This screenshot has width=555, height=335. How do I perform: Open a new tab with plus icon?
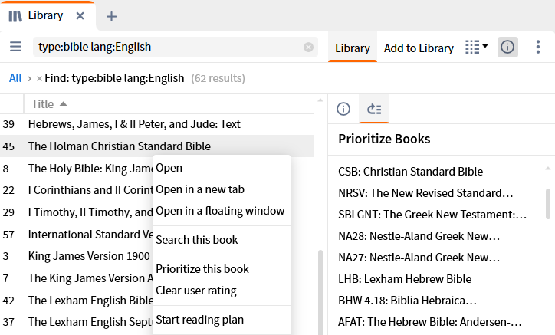point(111,16)
